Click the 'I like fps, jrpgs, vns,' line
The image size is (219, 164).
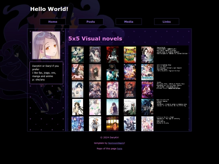44,73
